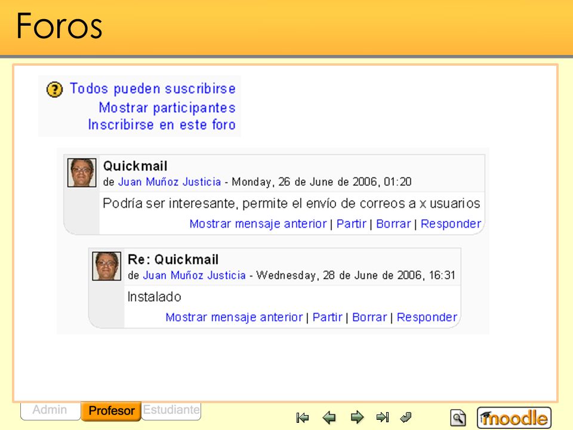Screen dimensions: 573x430
Task: Open Juan Muñoz Justicia profile in Quickmail post
Action: (x=170, y=182)
